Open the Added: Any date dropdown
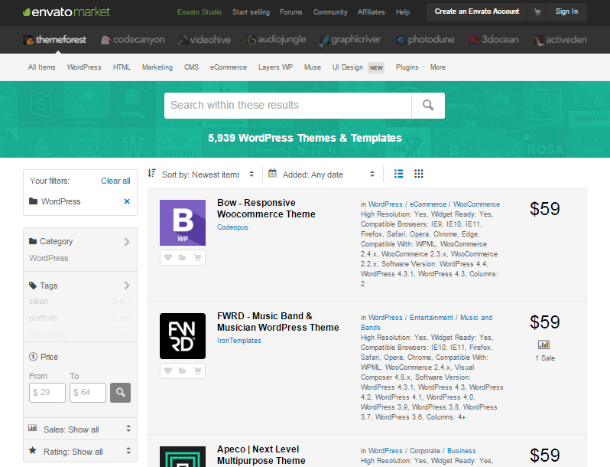Image resolution: width=610 pixels, height=467 pixels. (x=322, y=175)
